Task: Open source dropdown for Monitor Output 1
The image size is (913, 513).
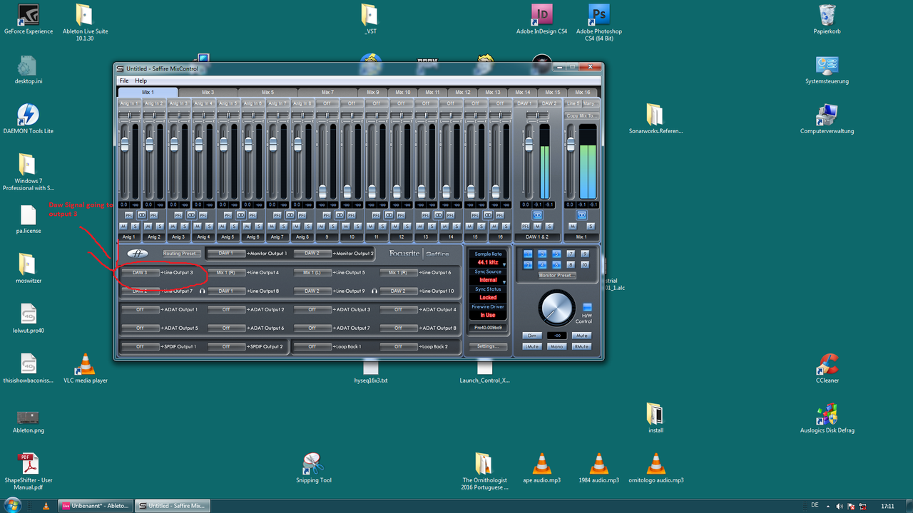Action: pos(225,253)
